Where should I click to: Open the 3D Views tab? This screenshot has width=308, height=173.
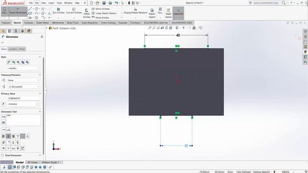point(32,162)
